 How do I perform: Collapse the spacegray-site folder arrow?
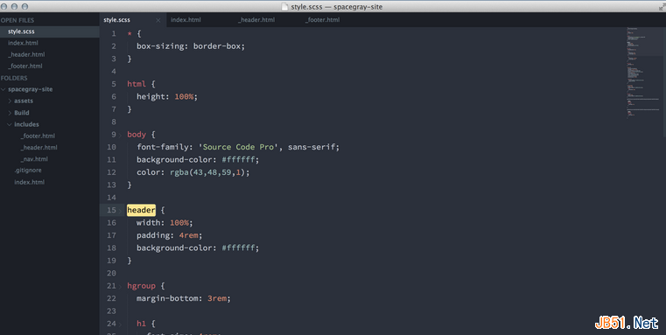click(x=4, y=89)
